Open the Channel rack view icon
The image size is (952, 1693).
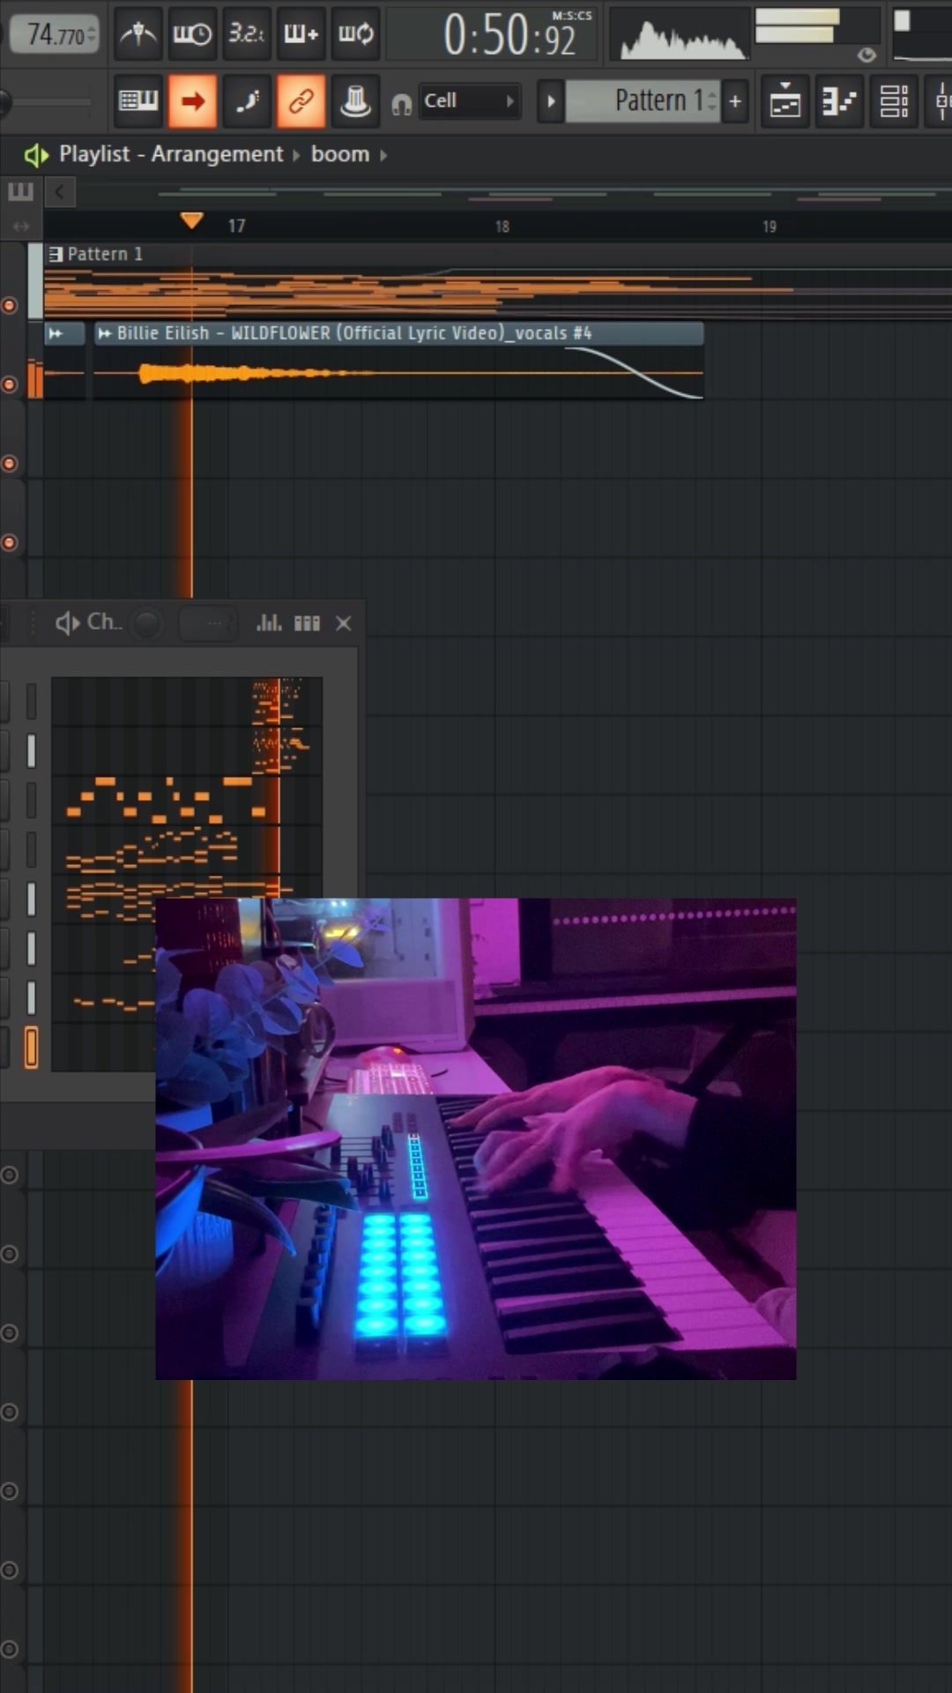click(894, 101)
